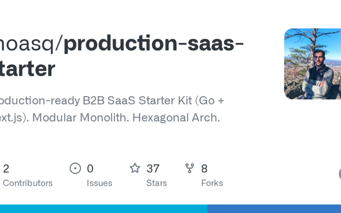Click the contributors count "2"
Image resolution: width=341 pixels, height=213 pixels.
tap(6, 169)
